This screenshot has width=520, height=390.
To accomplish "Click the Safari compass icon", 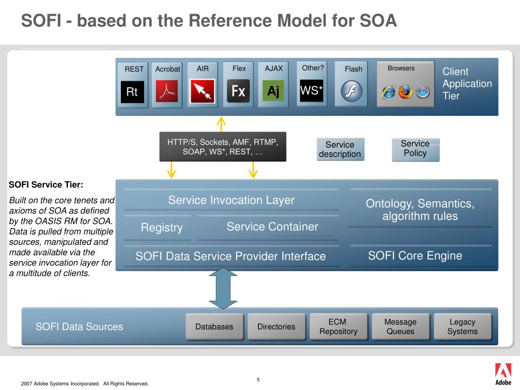I will point(423,92).
